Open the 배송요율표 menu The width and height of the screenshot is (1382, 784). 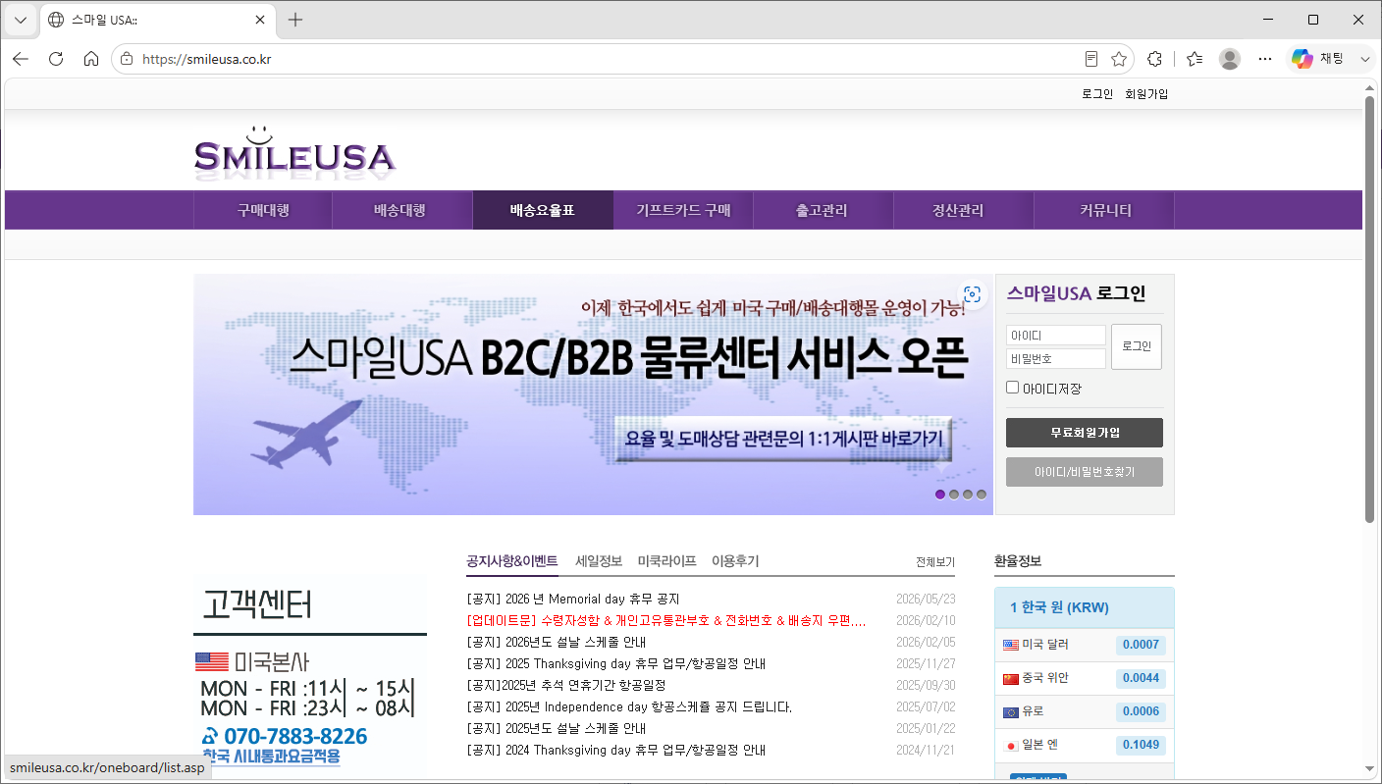(x=543, y=210)
